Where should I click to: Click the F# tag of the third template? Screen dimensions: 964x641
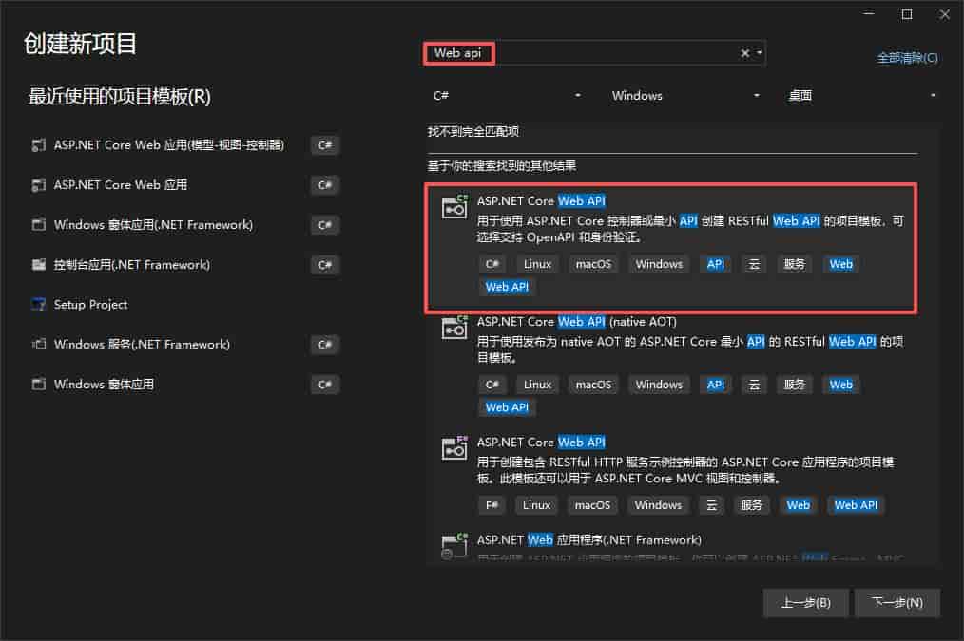[492, 505]
